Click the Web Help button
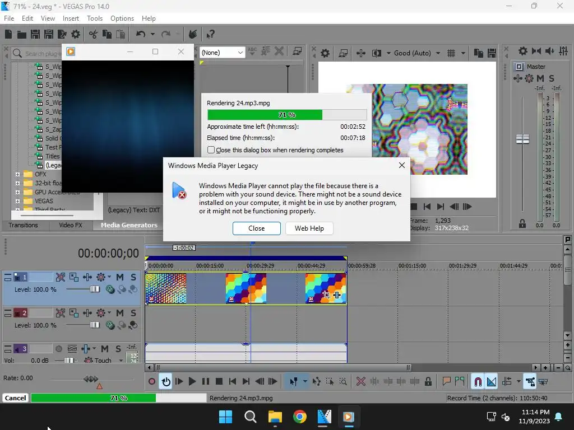This screenshot has width=574, height=430. pos(309,228)
